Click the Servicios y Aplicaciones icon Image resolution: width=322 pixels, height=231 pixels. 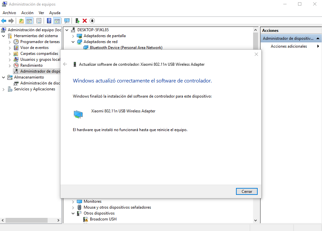(10, 89)
